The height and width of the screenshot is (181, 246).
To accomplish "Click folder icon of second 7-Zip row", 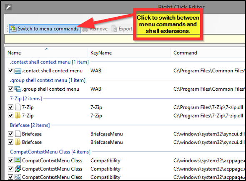I will [18, 115].
